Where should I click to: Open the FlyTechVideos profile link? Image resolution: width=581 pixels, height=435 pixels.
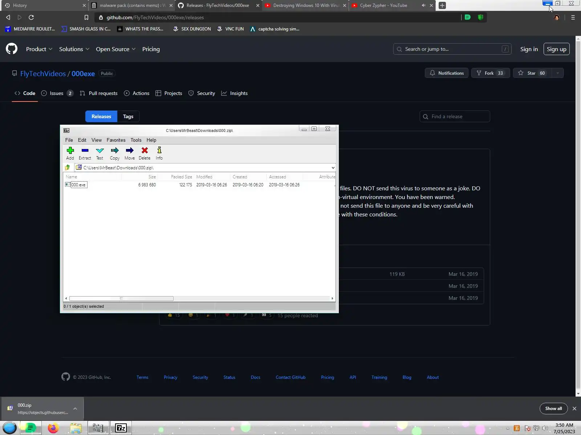tap(43, 74)
